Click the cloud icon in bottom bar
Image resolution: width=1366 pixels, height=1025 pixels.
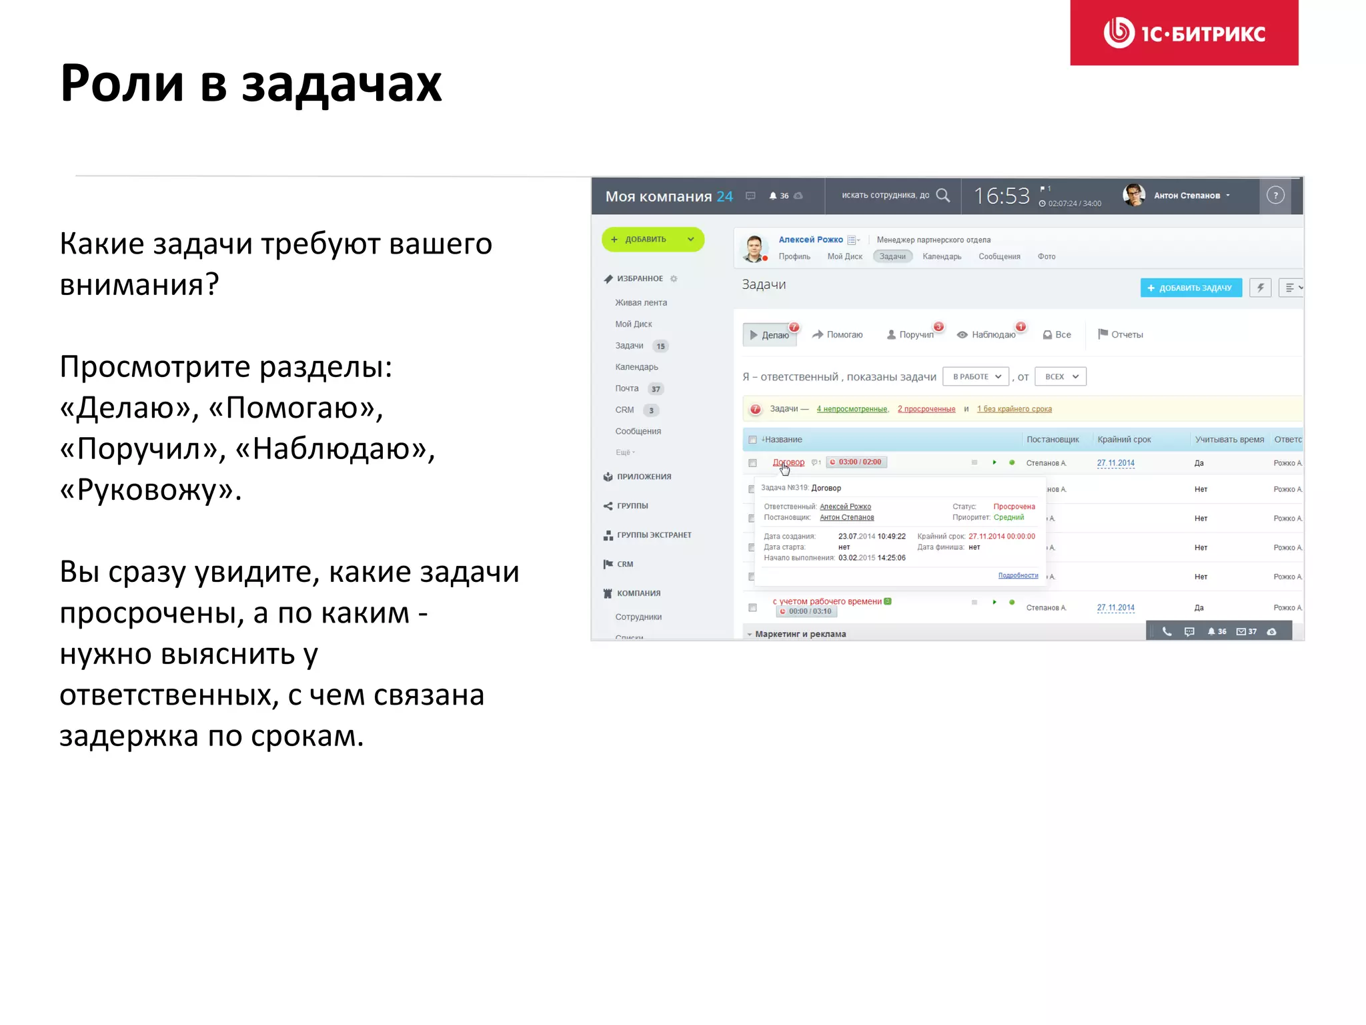1272,631
